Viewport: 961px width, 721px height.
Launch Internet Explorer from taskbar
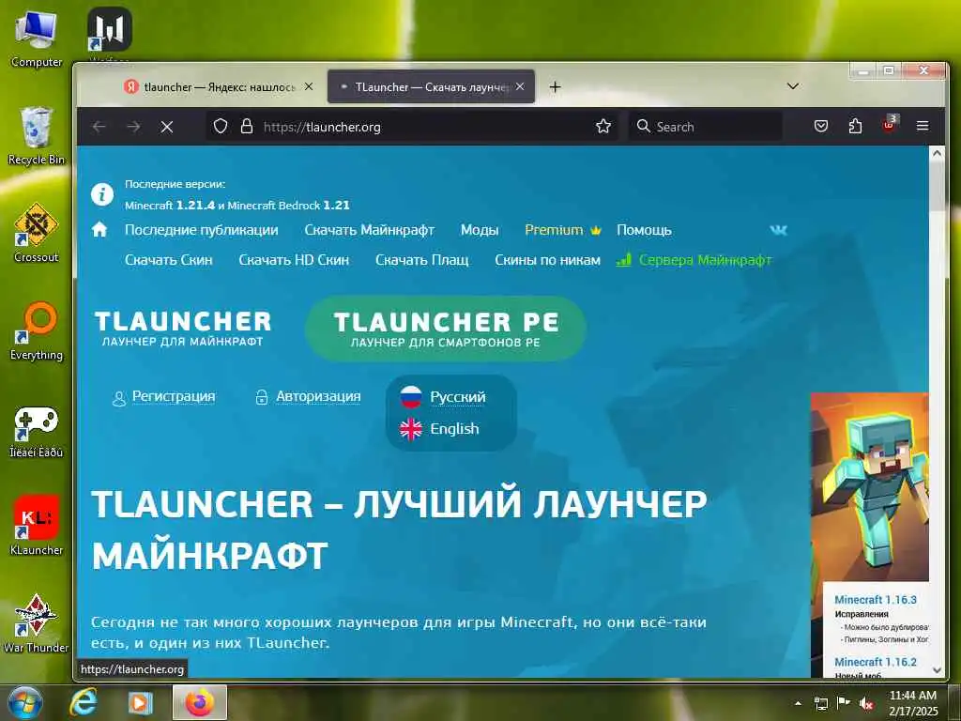click(x=83, y=702)
